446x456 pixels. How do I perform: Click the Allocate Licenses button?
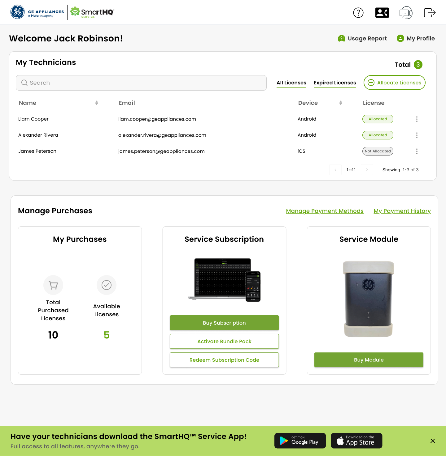394,83
